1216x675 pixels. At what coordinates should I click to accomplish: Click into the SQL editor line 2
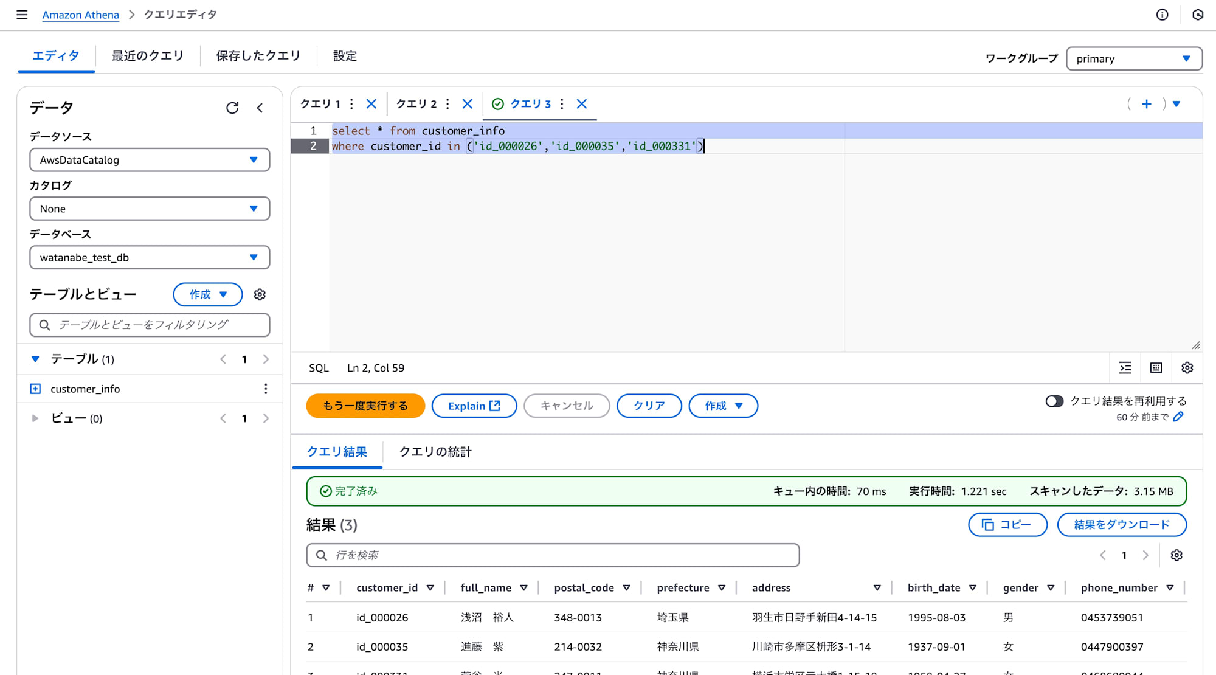766,147
